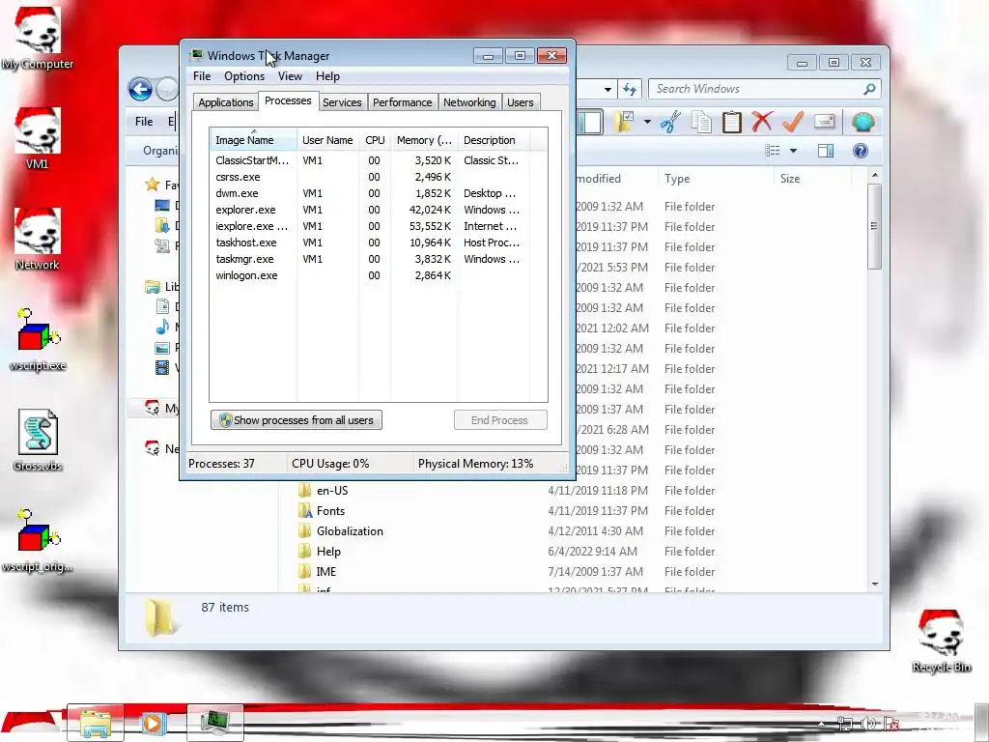
Task: Click the volume speaker tray icon
Action: (x=868, y=724)
